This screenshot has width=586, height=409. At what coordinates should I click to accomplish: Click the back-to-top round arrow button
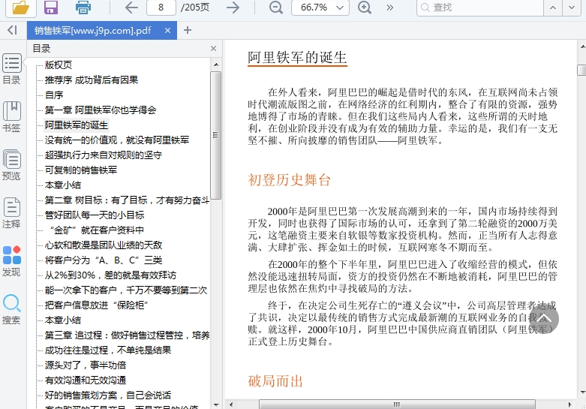543,319
